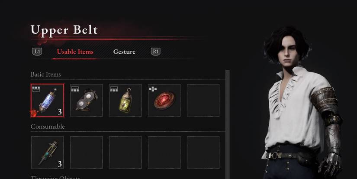
Task: Pick the grinder tool in Consumable row
Action: point(47,153)
